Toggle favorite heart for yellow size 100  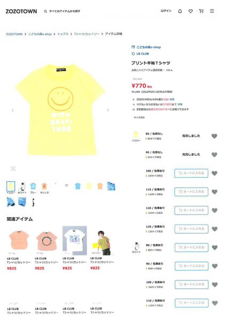click(214, 173)
